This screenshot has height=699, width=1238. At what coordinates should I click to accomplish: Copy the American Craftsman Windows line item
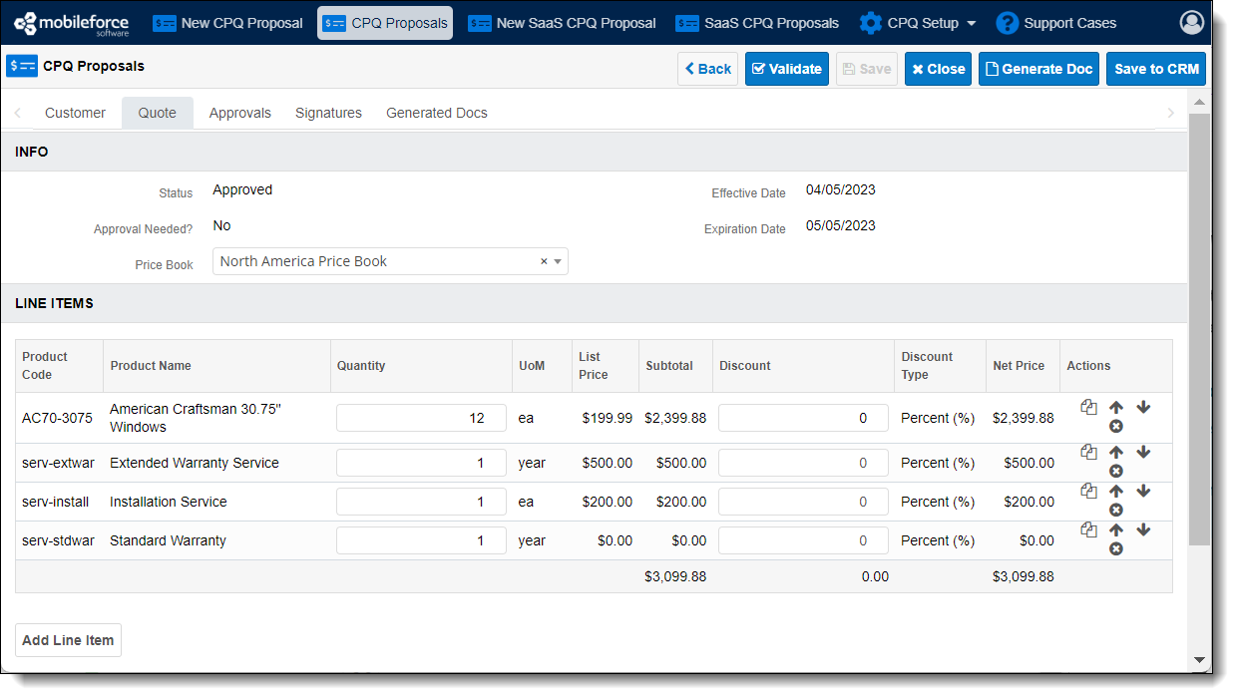click(1088, 407)
